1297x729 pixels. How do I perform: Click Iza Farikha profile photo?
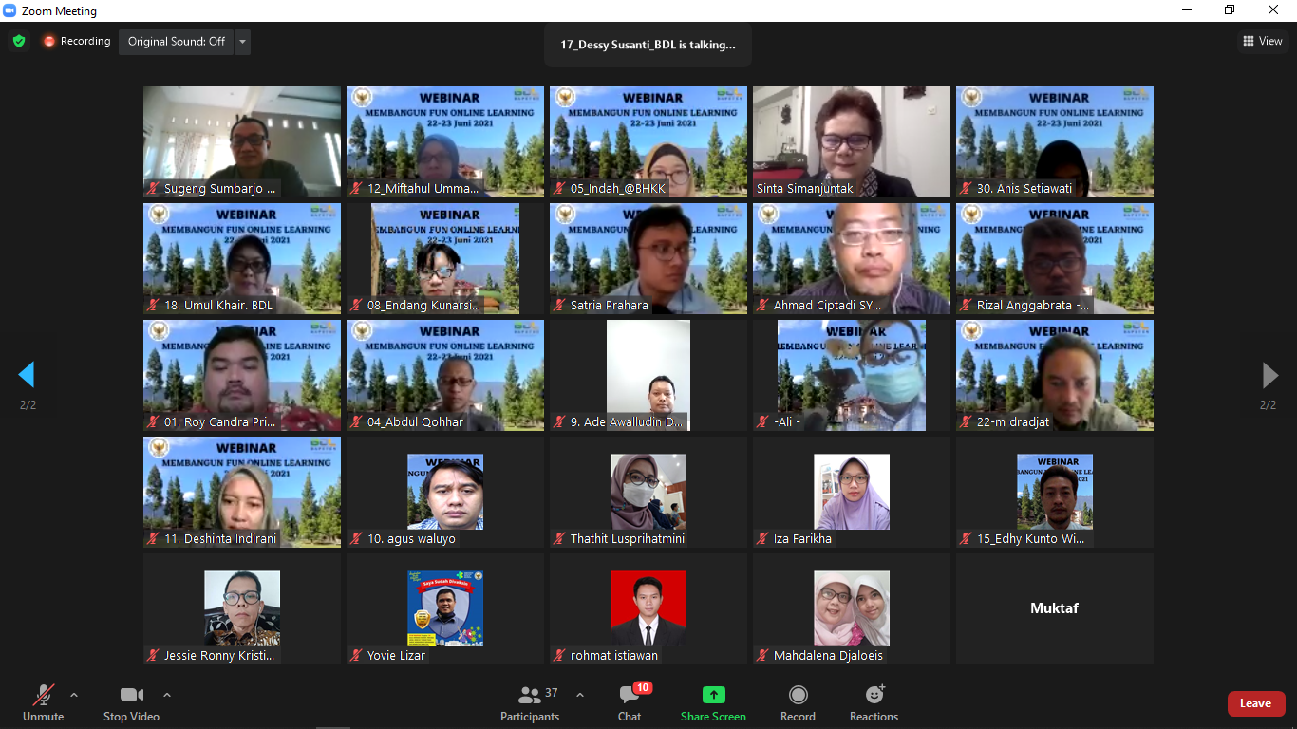pyautogui.click(x=852, y=492)
